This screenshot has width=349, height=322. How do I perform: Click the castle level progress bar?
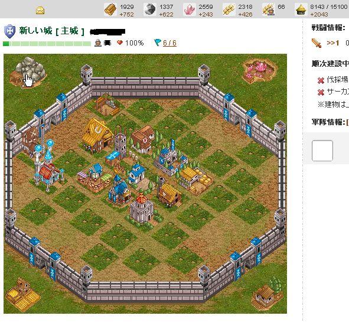(47, 44)
